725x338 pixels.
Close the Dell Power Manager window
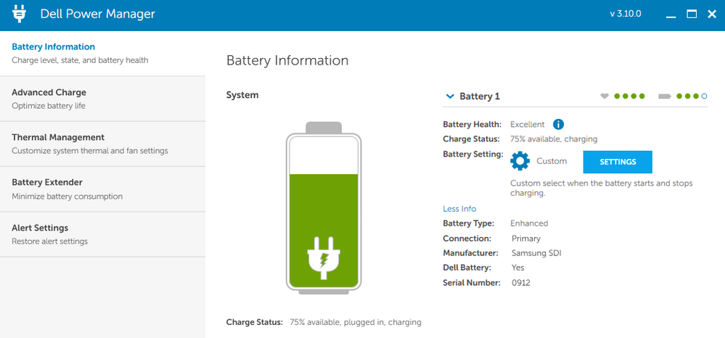pos(712,14)
